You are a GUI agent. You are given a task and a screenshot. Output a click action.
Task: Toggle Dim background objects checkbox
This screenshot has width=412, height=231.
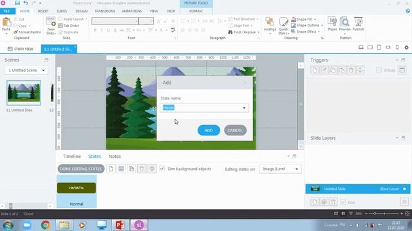tap(162, 169)
